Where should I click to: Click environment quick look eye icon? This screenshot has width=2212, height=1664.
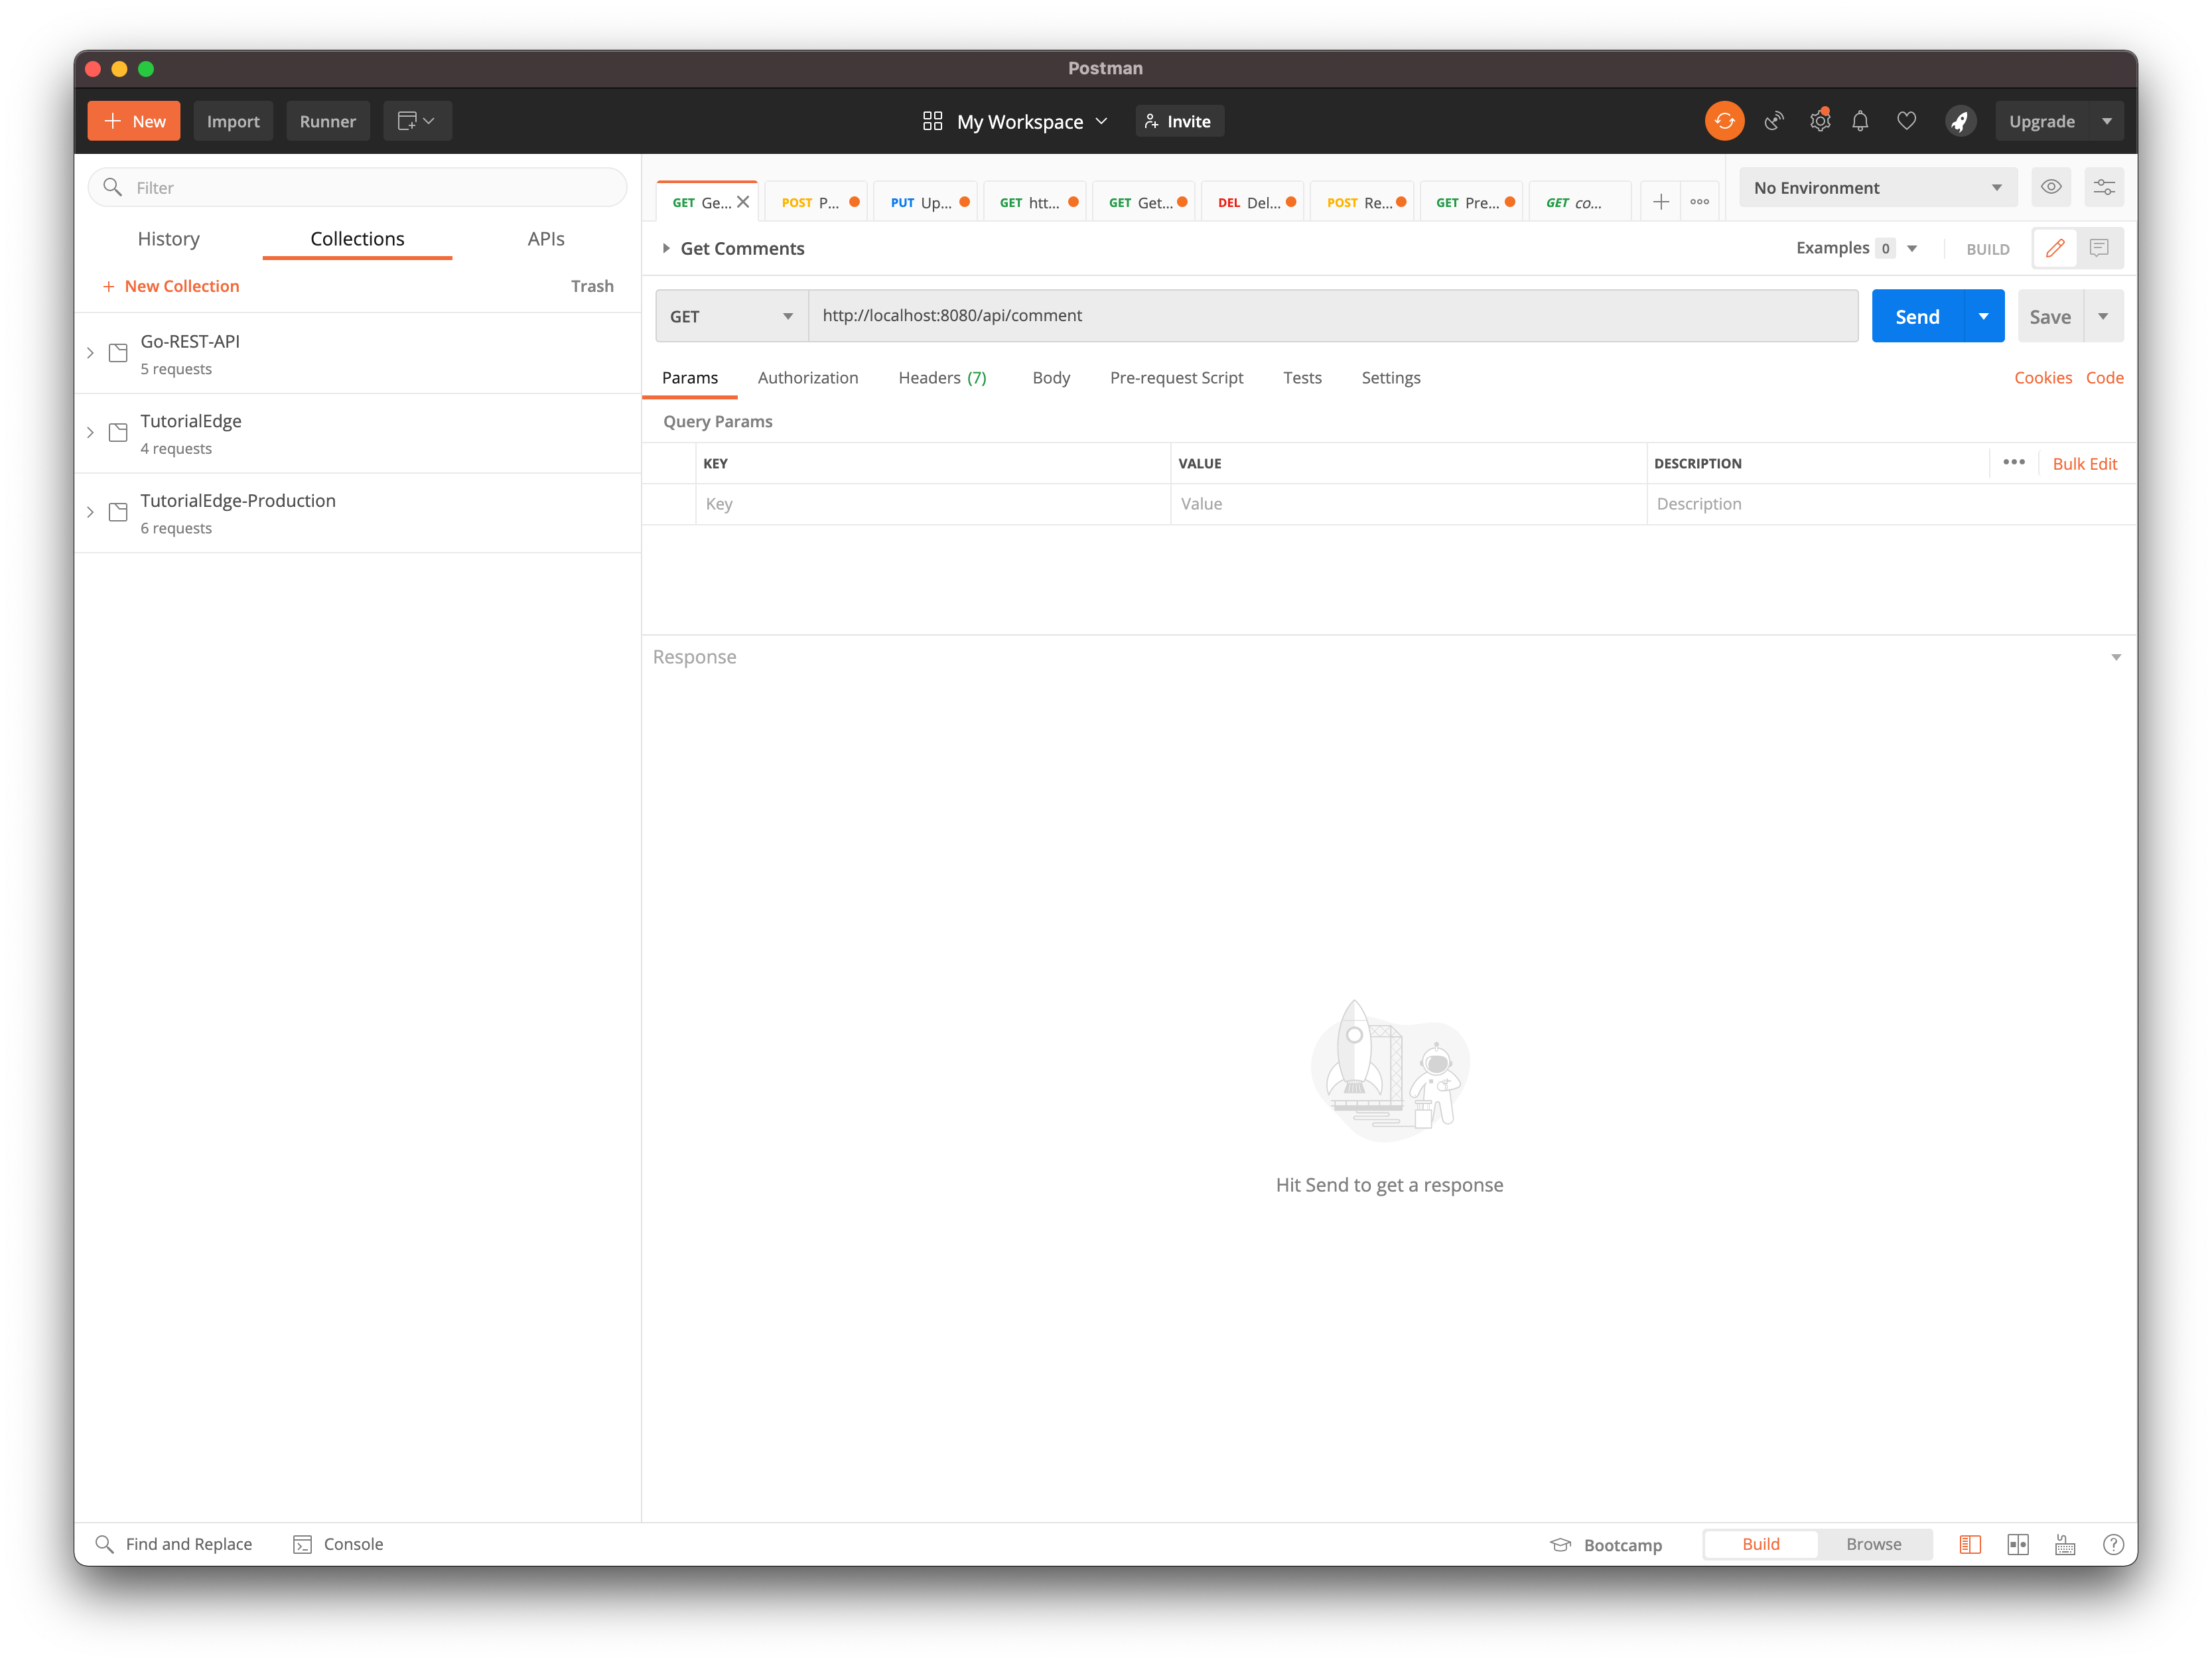pos(2051,187)
